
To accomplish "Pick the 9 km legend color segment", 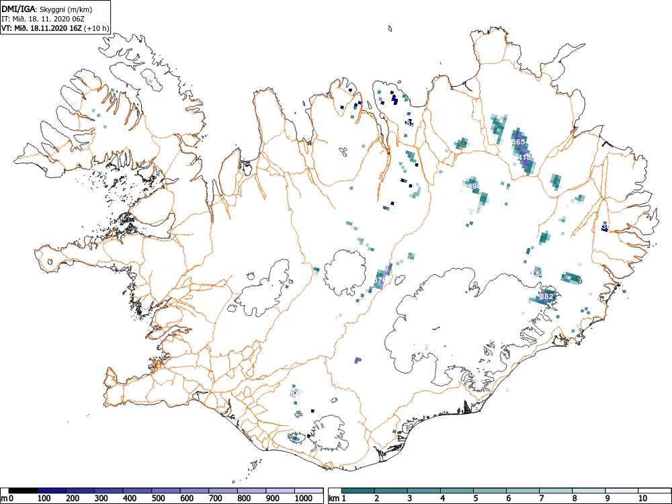I will [x=622, y=491].
